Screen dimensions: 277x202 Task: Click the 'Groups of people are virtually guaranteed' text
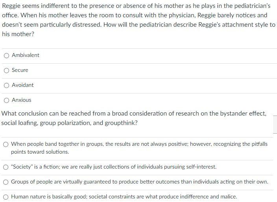click(x=140, y=182)
